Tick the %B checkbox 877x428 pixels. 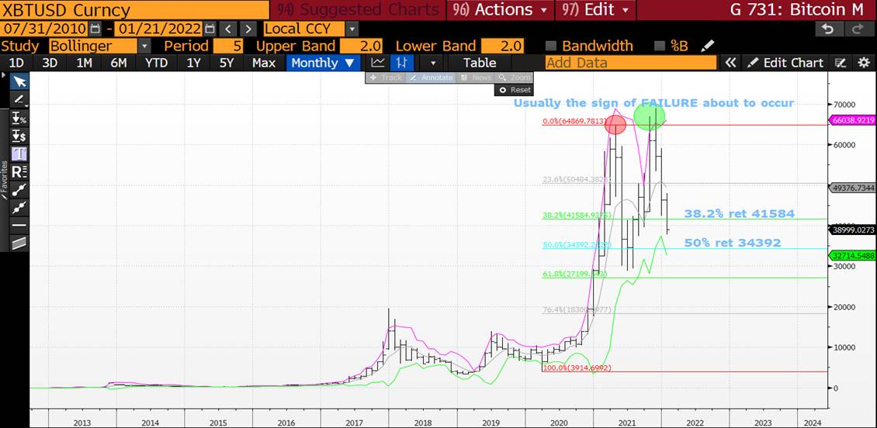[x=660, y=47]
